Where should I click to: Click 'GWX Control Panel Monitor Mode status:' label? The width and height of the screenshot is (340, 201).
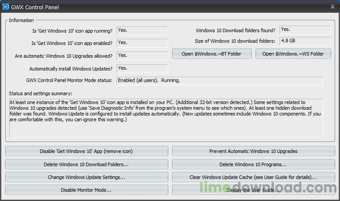click(x=69, y=80)
